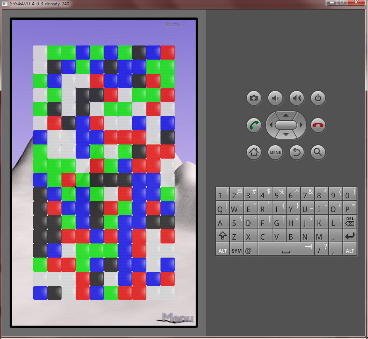368x339 pixels.
Task: Click the P key
Action: click(350, 208)
